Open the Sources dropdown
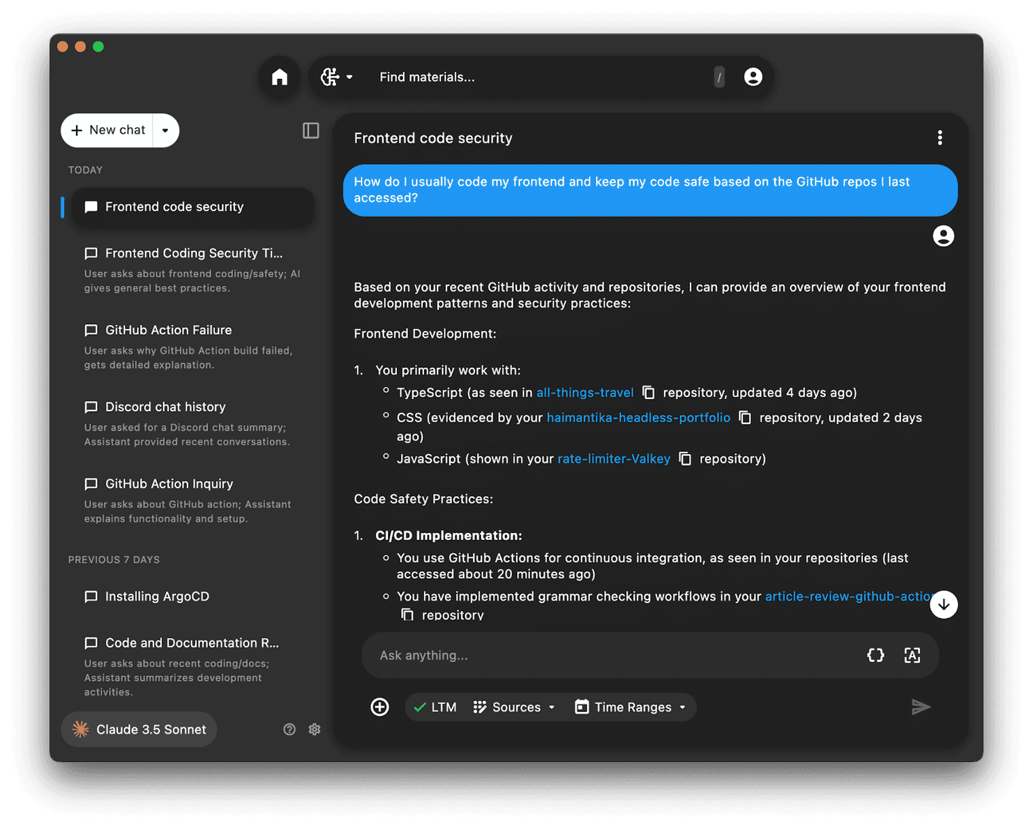The image size is (1033, 828). click(514, 707)
